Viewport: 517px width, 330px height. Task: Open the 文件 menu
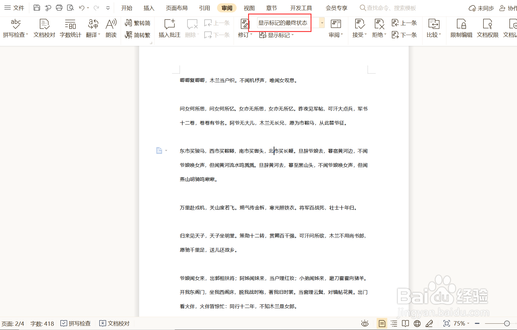(14, 8)
